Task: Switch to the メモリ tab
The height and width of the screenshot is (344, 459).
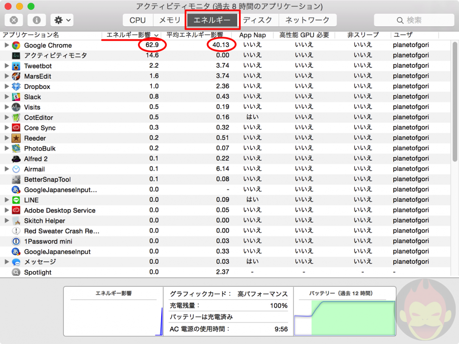Action: click(169, 20)
